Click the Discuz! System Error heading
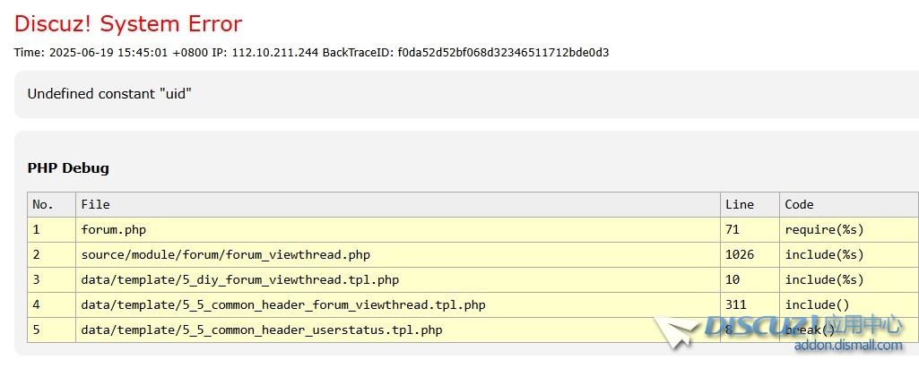This screenshot has width=919, height=368. tap(128, 24)
